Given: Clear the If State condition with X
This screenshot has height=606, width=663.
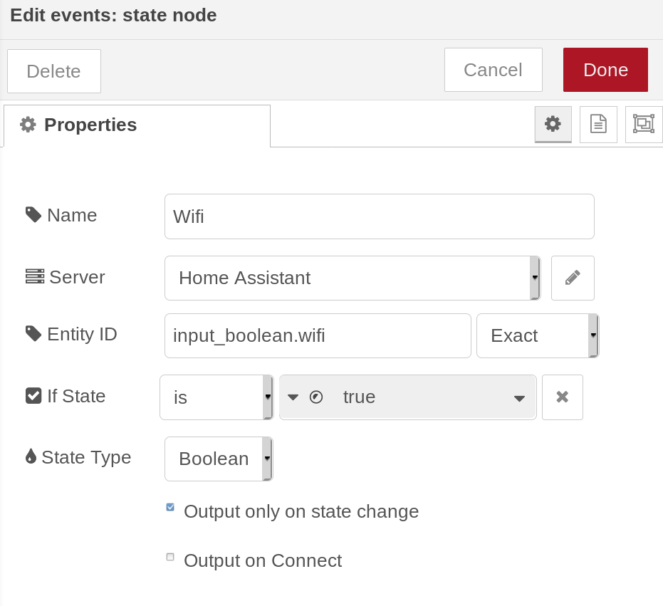Looking at the screenshot, I should (563, 397).
